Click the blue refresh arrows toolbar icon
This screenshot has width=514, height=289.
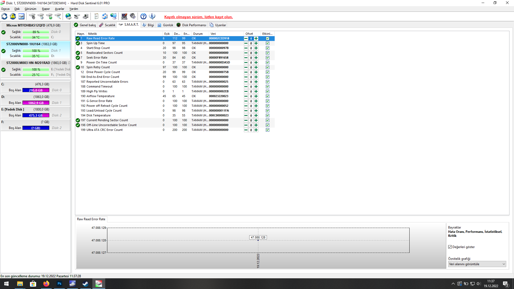pos(4,16)
